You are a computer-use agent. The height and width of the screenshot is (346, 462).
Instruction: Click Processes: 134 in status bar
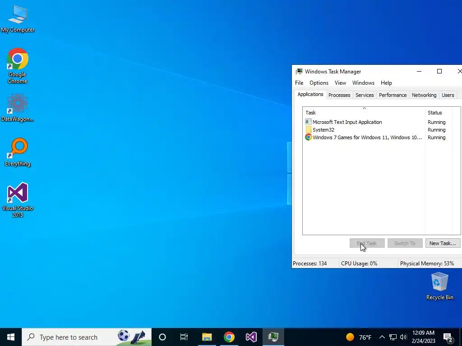310,263
